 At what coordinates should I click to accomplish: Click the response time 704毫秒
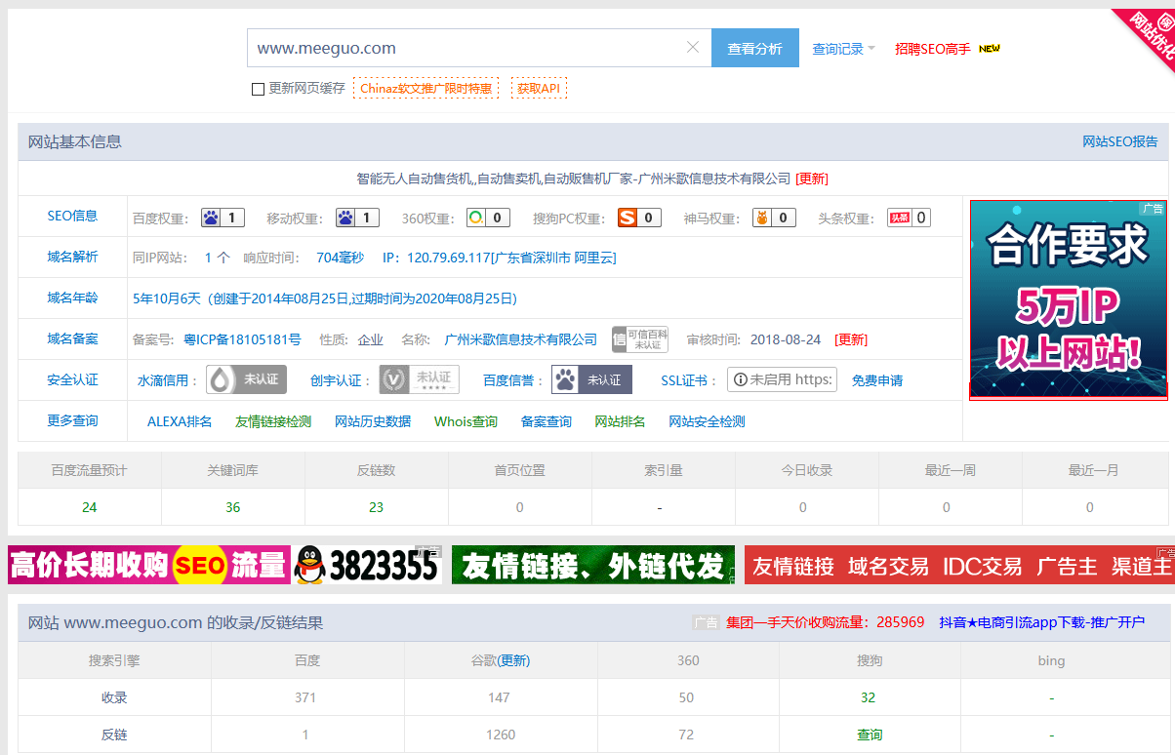pos(341,258)
